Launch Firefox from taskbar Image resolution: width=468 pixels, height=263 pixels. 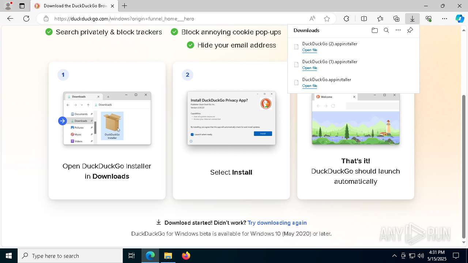point(186,256)
